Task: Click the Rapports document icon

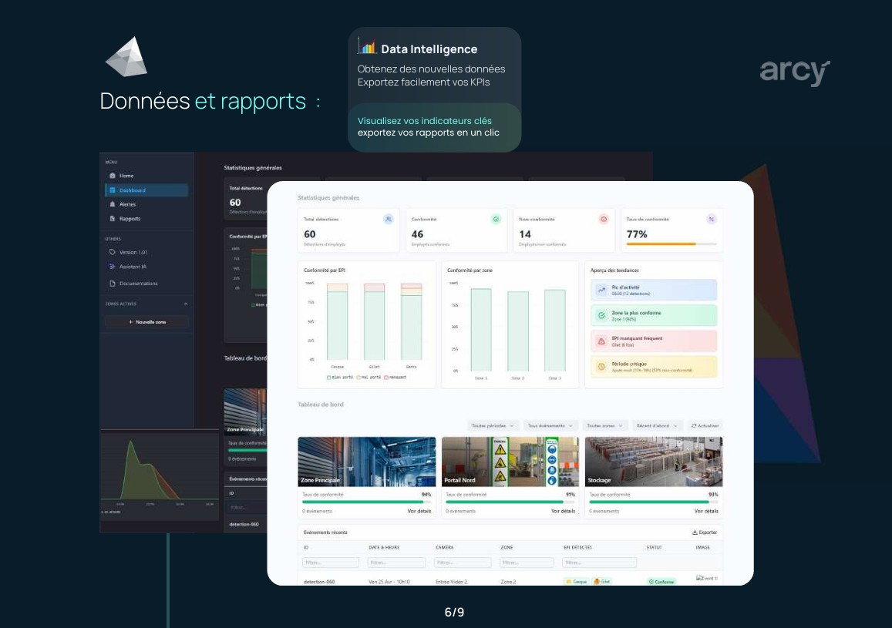Action: 113,219
